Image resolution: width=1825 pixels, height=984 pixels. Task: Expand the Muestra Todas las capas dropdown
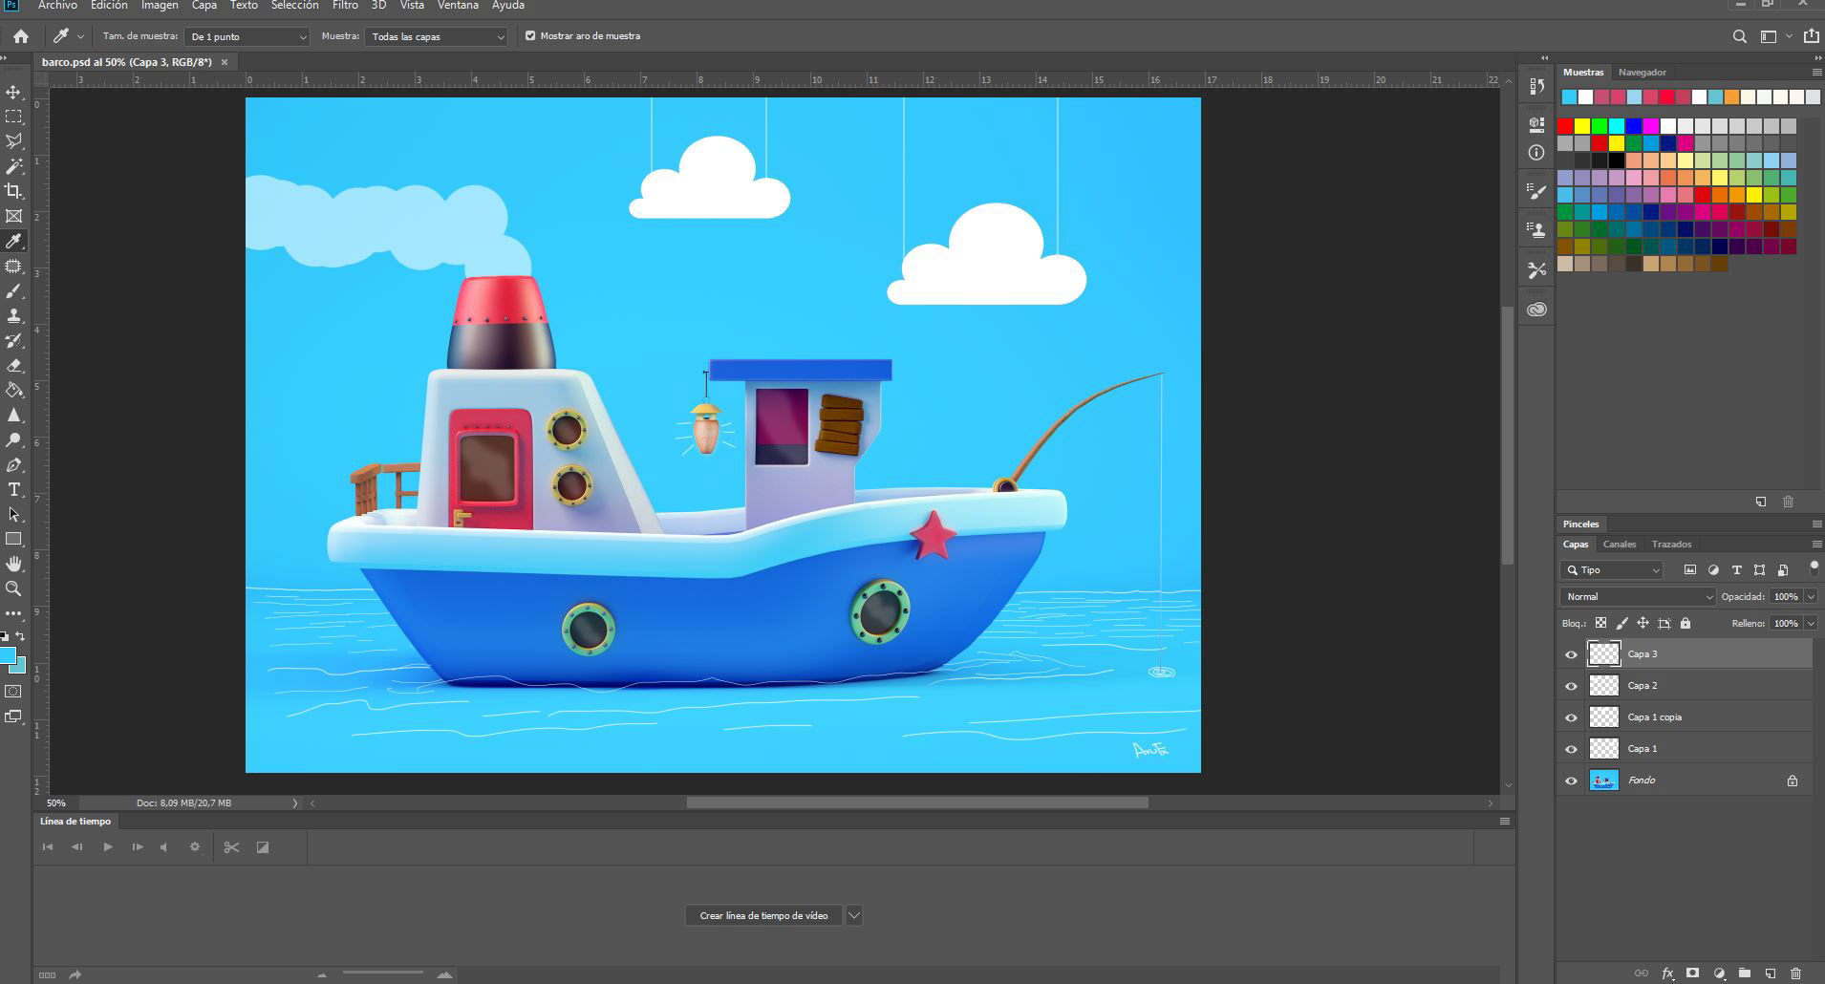tap(436, 36)
